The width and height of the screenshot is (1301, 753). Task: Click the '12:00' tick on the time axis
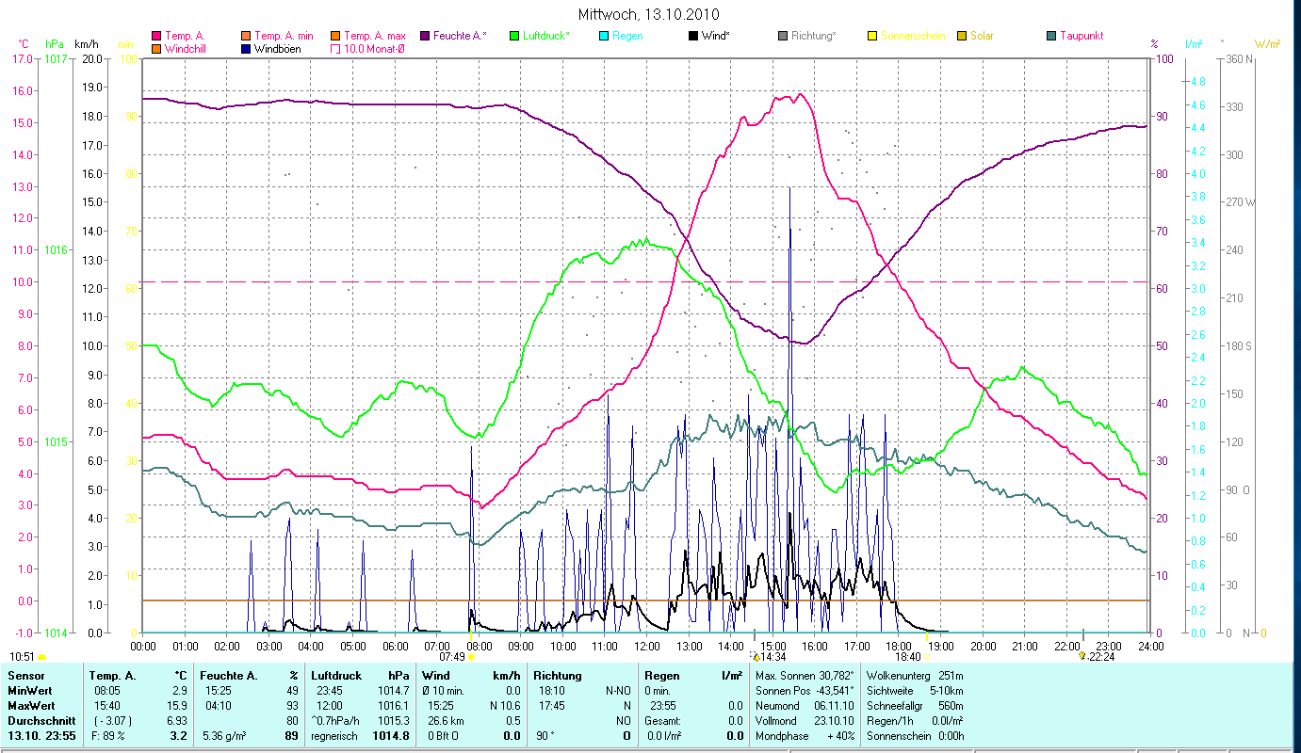click(646, 646)
